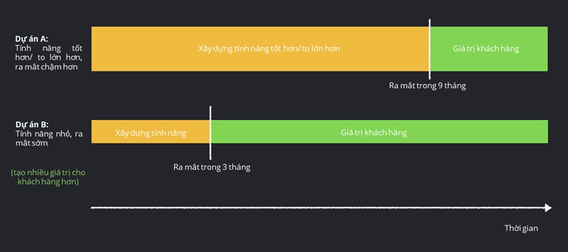Click the 'Tính năng tốt hơn/ to lớn hơn' description
The height and width of the screenshot is (252, 568).
[49, 53]
